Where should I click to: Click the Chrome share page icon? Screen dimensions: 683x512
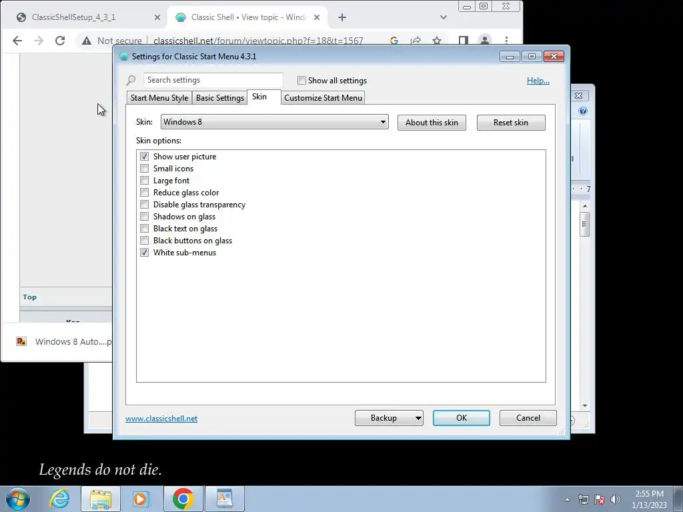416,41
